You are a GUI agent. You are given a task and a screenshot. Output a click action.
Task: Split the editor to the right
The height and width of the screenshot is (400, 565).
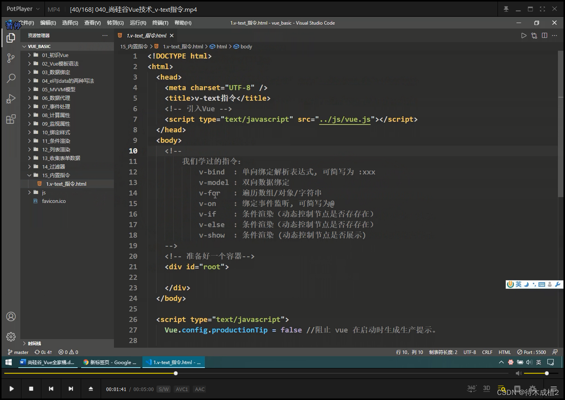[545, 36]
